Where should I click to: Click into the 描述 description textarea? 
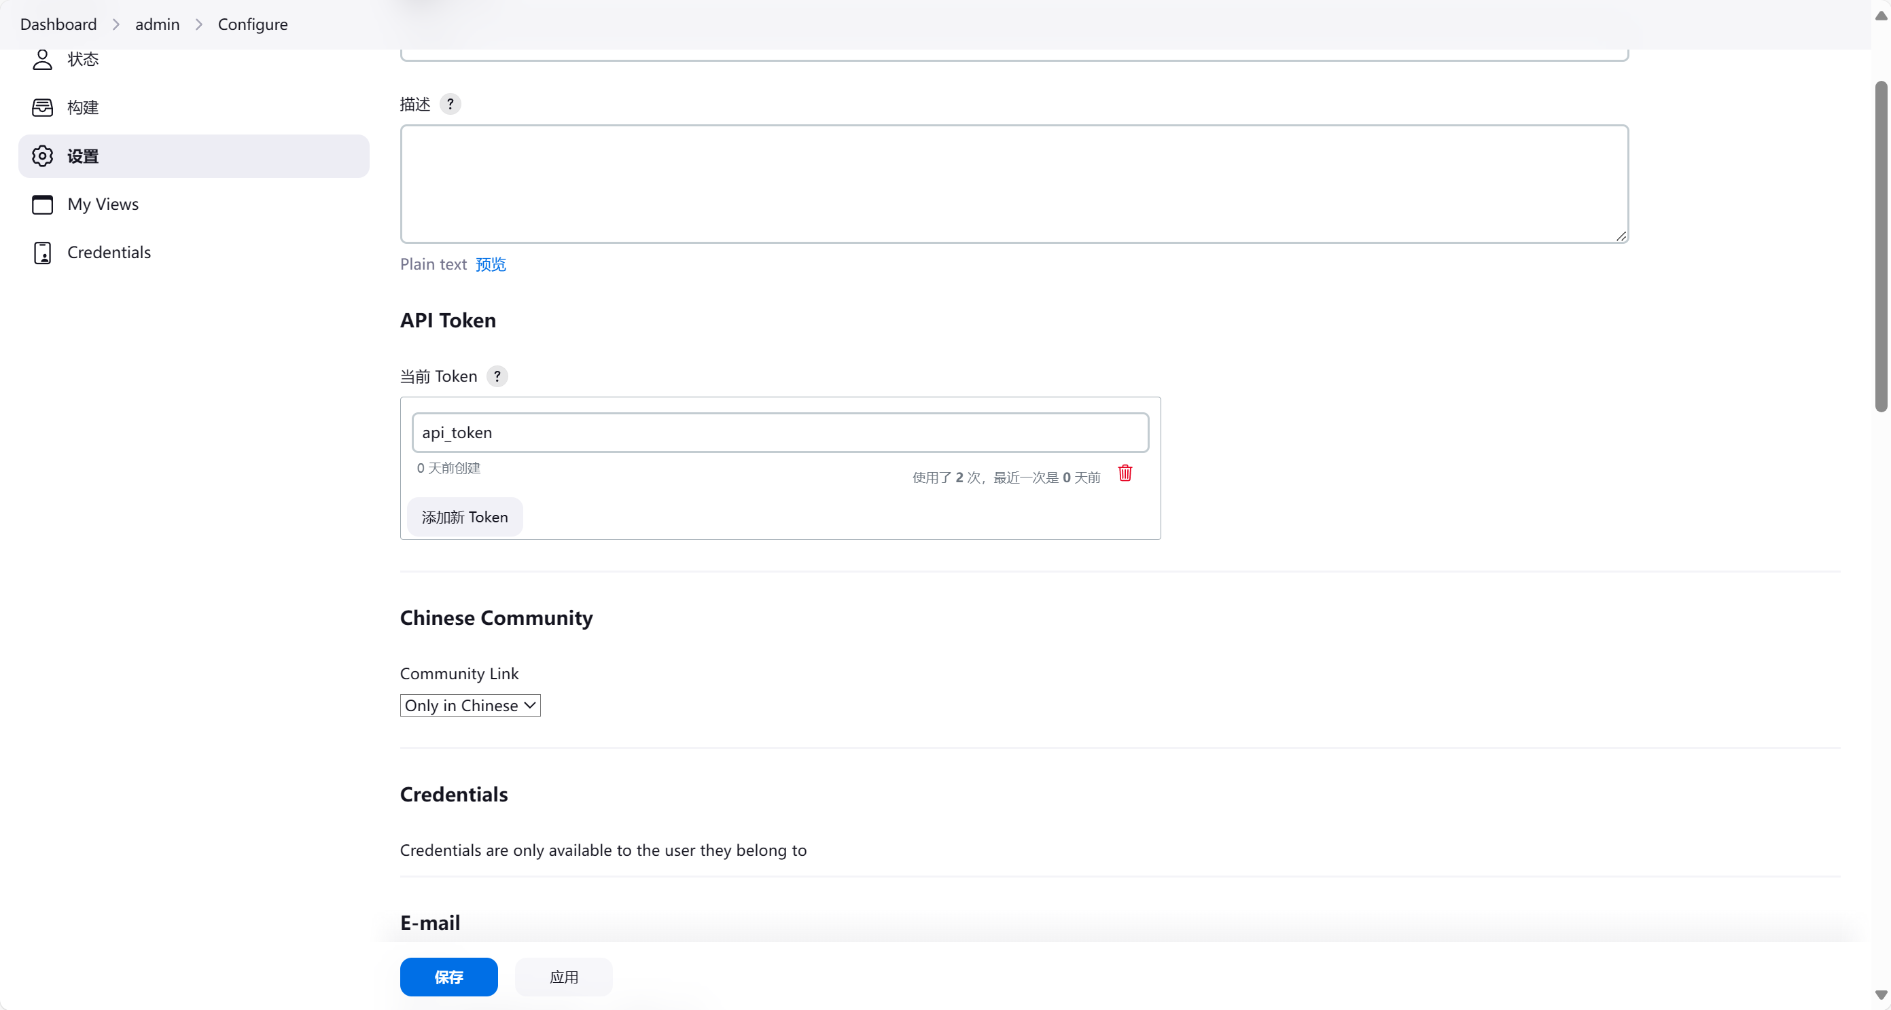[1013, 183]
